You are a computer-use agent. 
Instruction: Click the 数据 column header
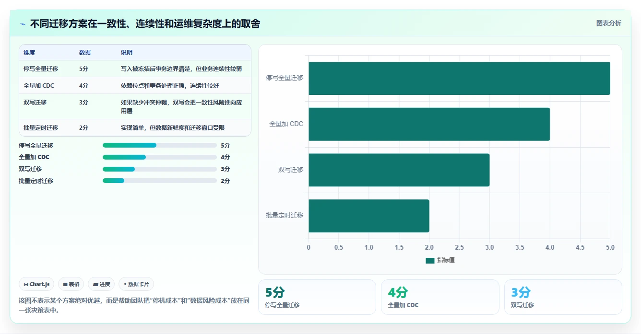tap(85, 53)
